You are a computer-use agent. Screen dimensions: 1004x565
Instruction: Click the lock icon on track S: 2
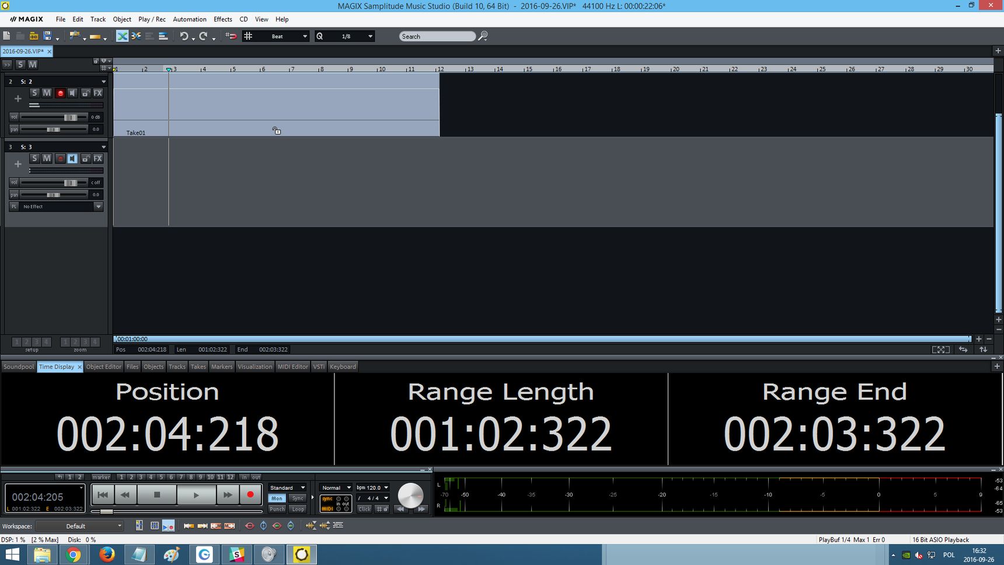click(85, 93)
